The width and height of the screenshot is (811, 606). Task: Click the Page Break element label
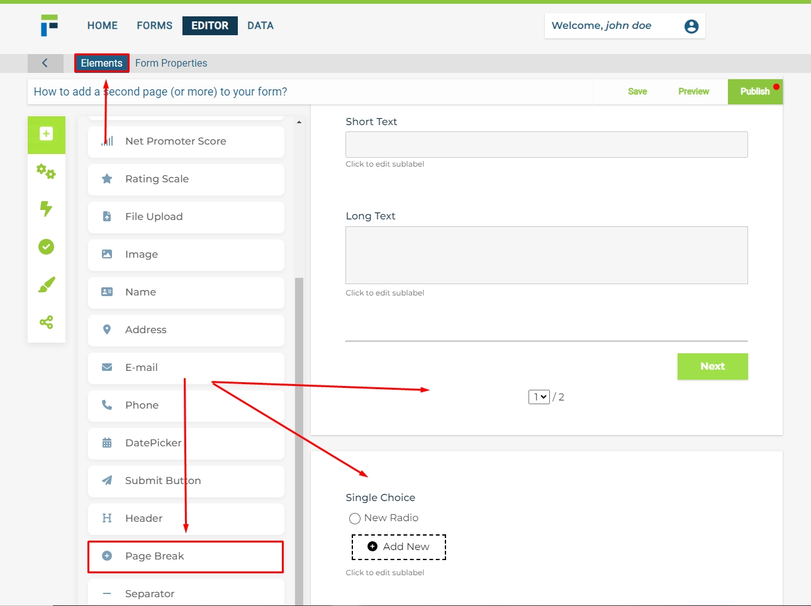pyautogui.click(x=155, y=556)
